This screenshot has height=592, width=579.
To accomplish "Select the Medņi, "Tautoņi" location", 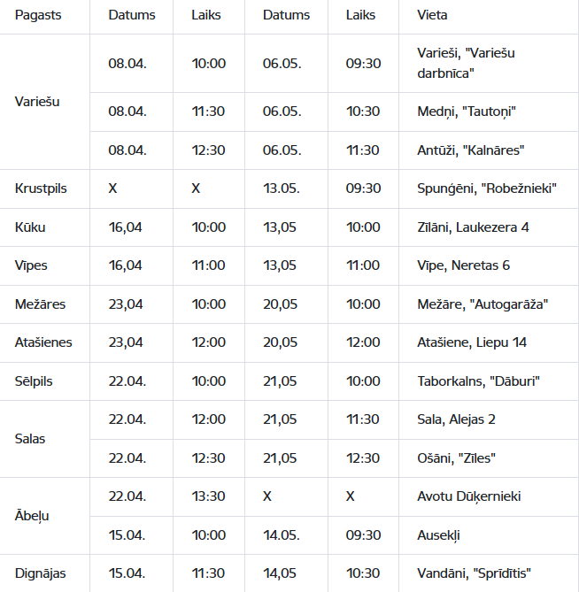I will click(x=466, y=111).
